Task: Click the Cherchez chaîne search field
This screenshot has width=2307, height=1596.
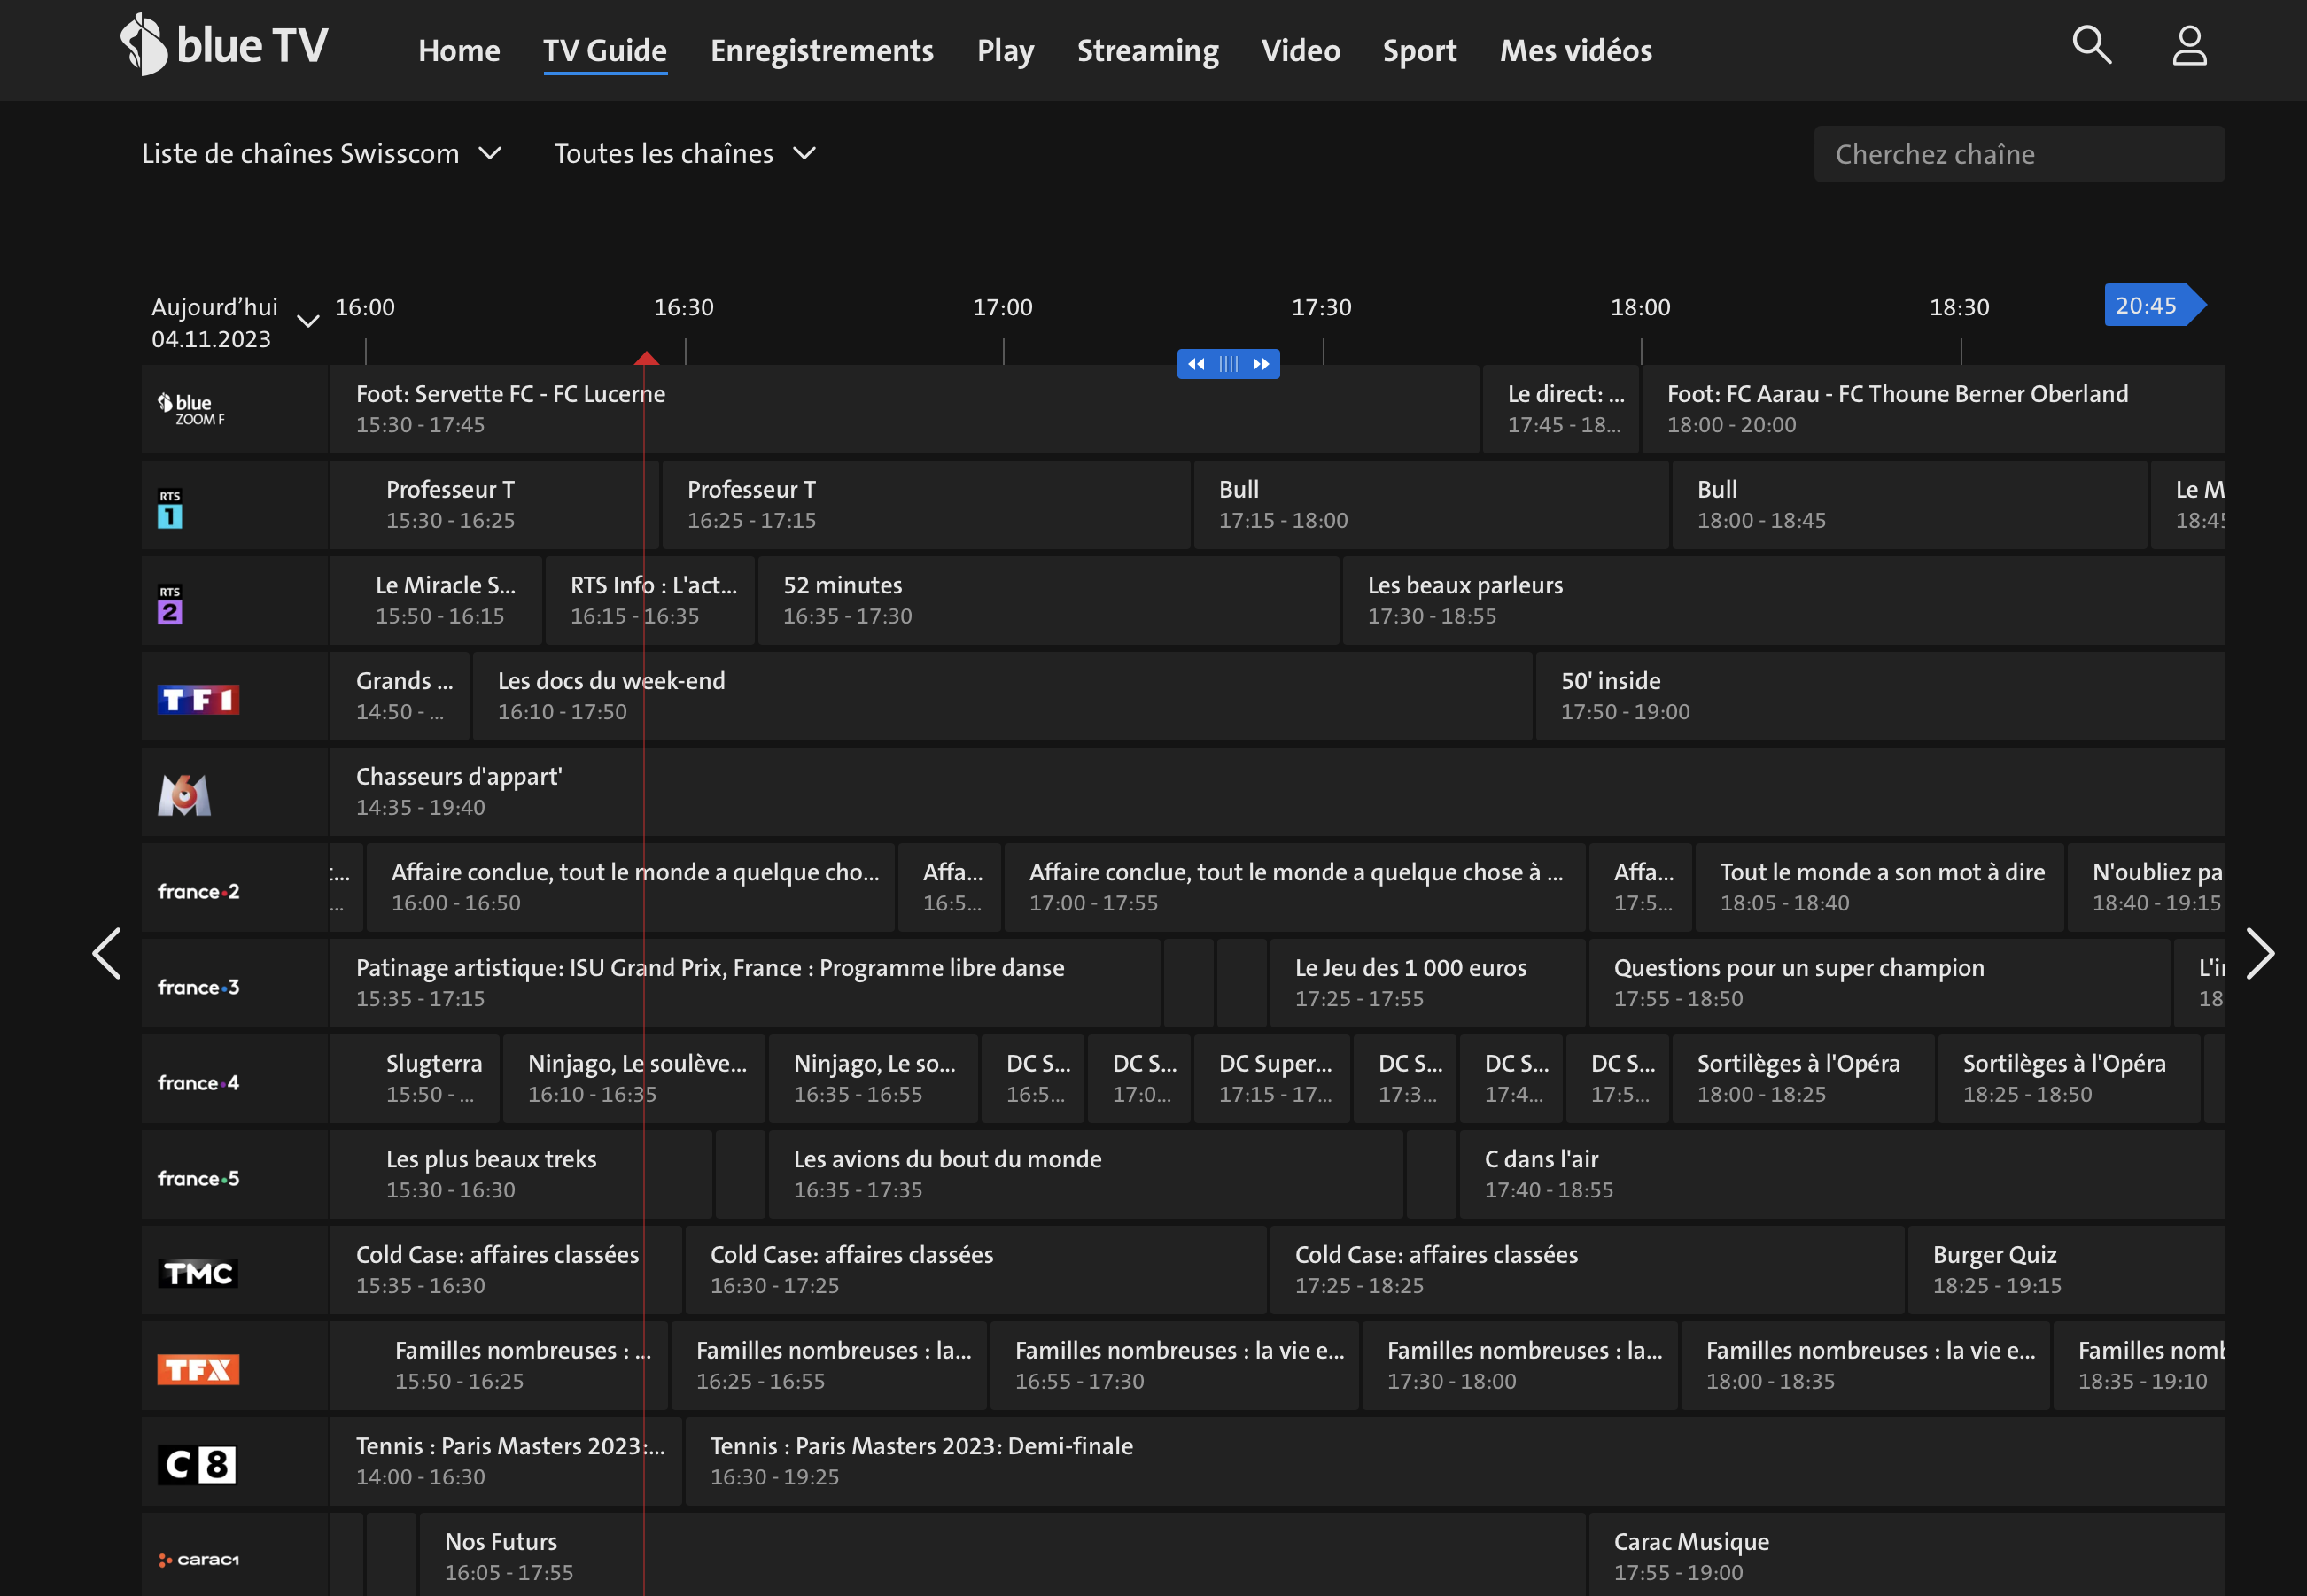Action: coord(2018,154)
